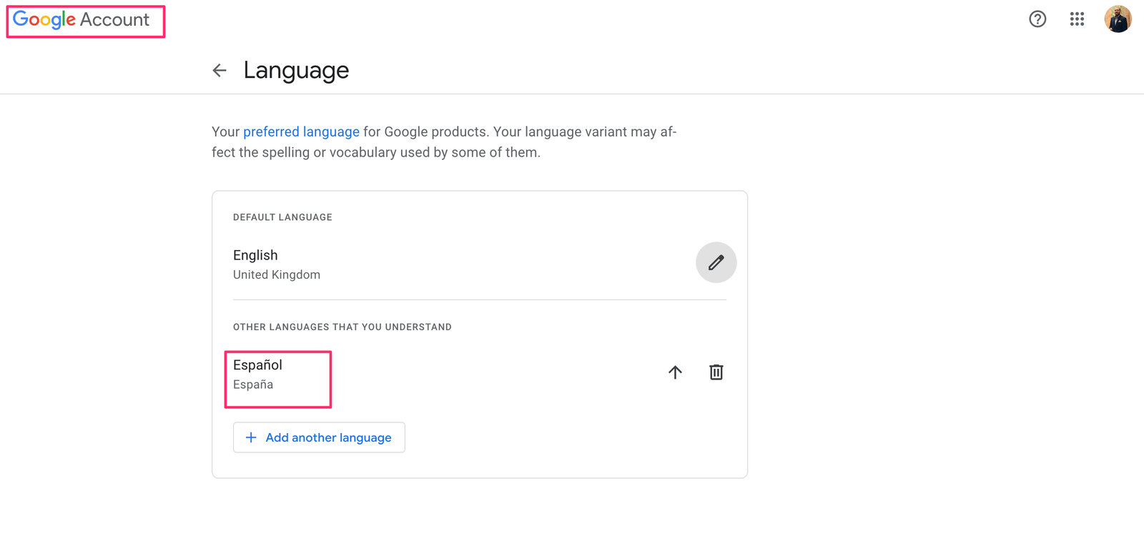Select the English default language name
The width and height of the screenshot is (1144, 536).
[255, 255]
